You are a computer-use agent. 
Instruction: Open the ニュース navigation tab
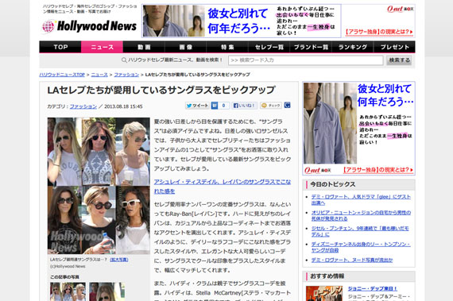click(x=102, y=47)
